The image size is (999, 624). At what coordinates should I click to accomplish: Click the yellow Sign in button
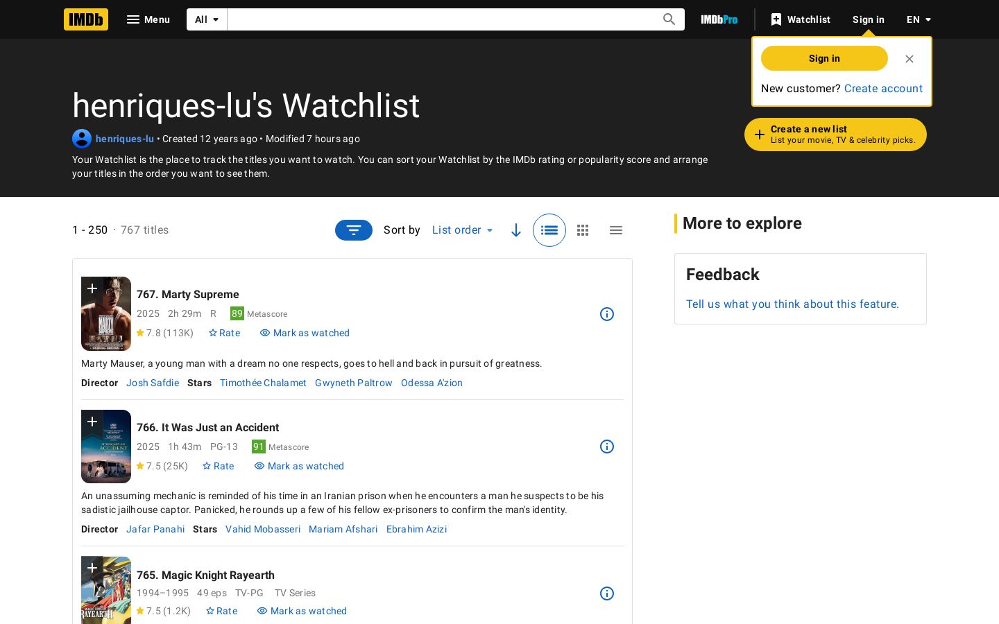click(824, 58)
